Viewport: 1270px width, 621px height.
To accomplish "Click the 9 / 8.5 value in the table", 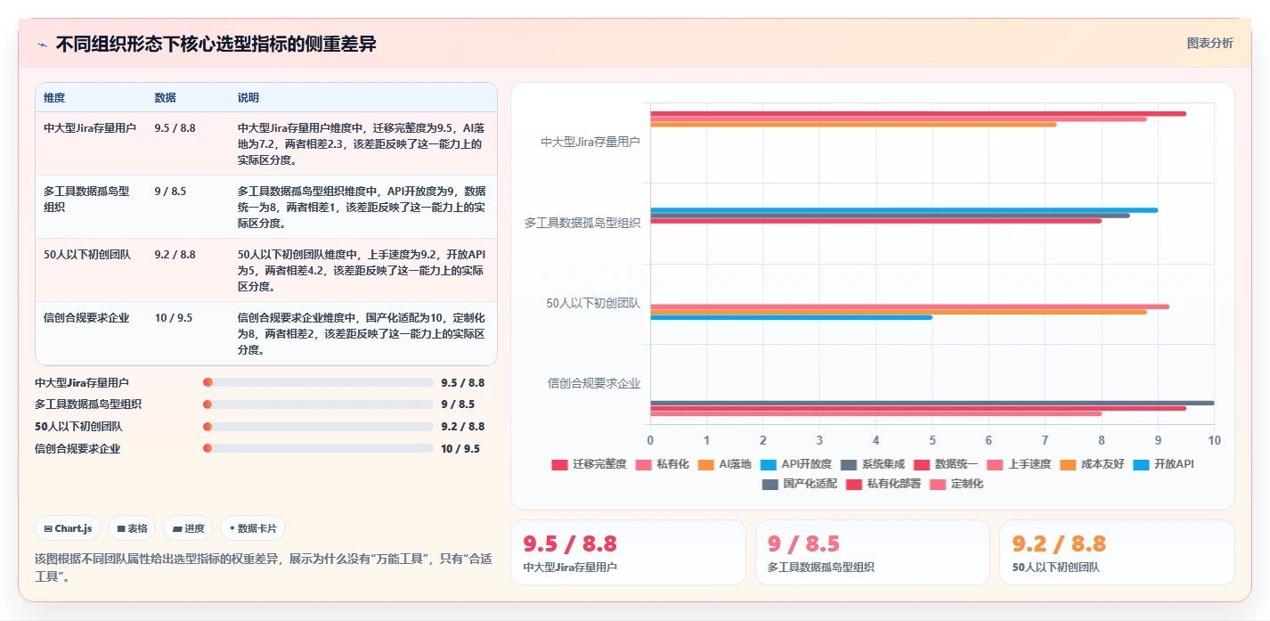I will pos(170,192).
